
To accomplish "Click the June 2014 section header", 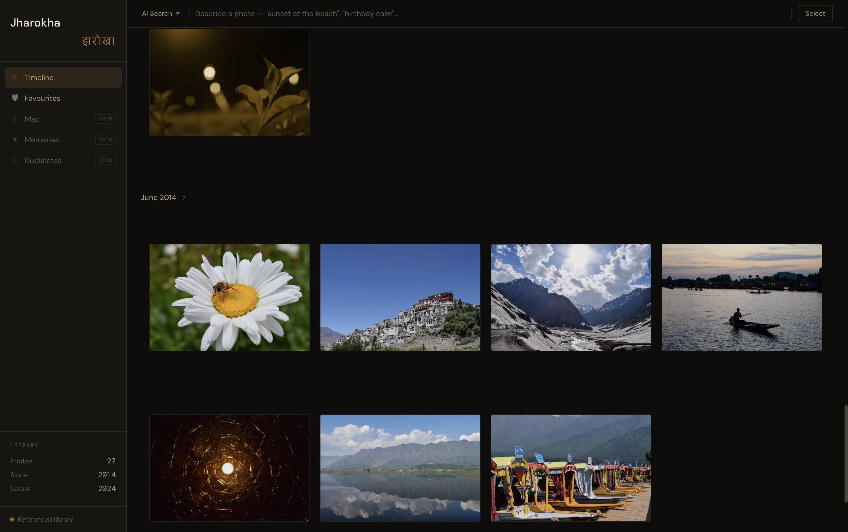I will [x=158, y=198].
